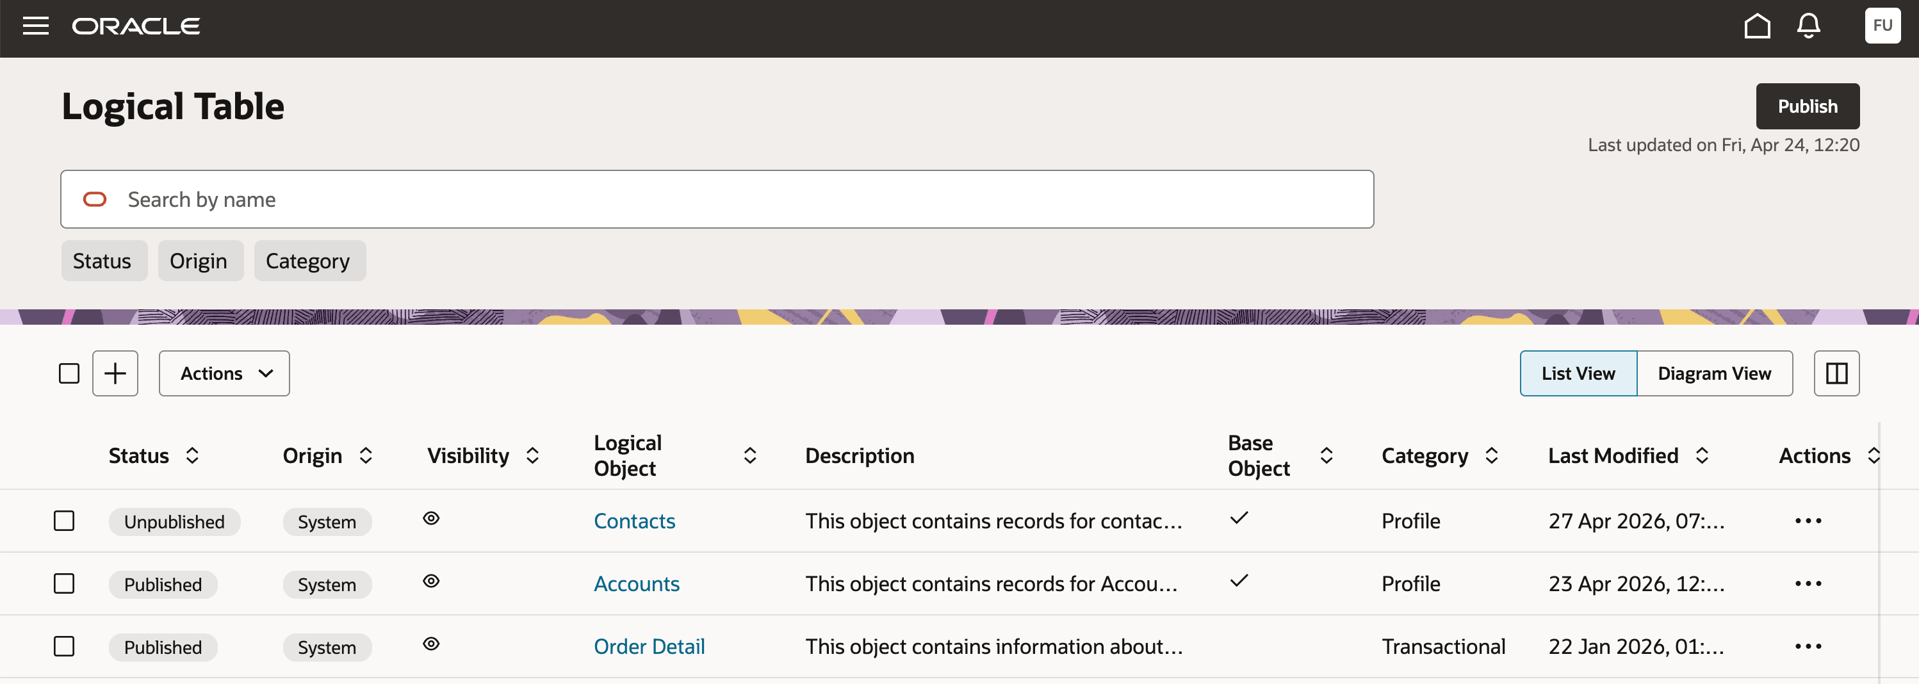Focus the Search by name field
Viewport: 1919px width, 684px height.
pos(717,200)
